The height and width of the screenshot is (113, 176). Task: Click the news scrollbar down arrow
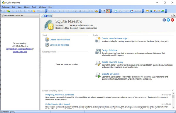point(173,107)
